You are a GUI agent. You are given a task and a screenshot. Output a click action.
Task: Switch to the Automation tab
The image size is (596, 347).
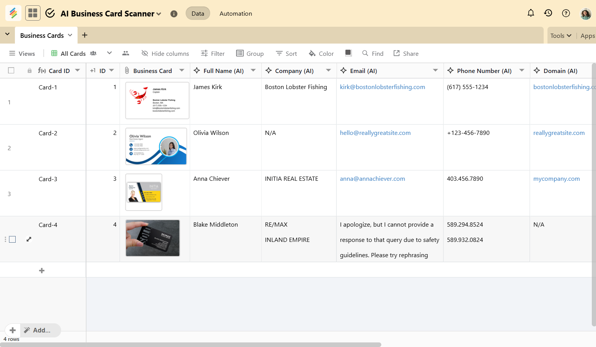coord(235,13)
